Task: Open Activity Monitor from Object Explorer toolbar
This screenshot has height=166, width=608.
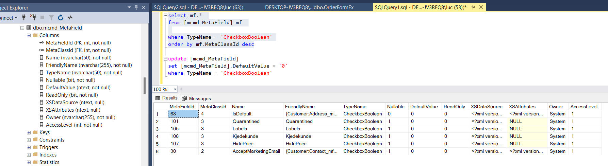Action: [x=70, y=17]
